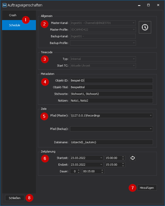Viewport: 165px width, 206px height.
Task: Click the CAP application icon in title bar
Action: (x=5, y=5)
